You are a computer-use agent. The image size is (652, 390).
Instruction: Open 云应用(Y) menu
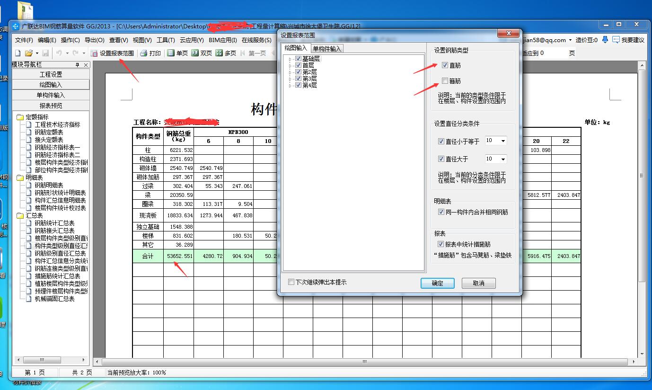click(x=192, y=40)
